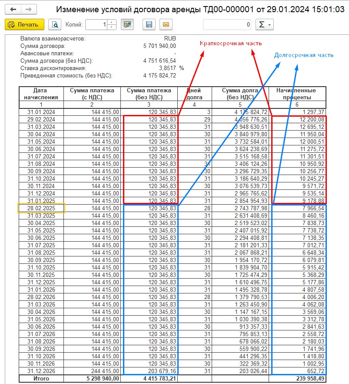Select Сумма договора value 5 701 940,00
The height and width of the screenshot is (384, 349).
[x=160, y=46]
